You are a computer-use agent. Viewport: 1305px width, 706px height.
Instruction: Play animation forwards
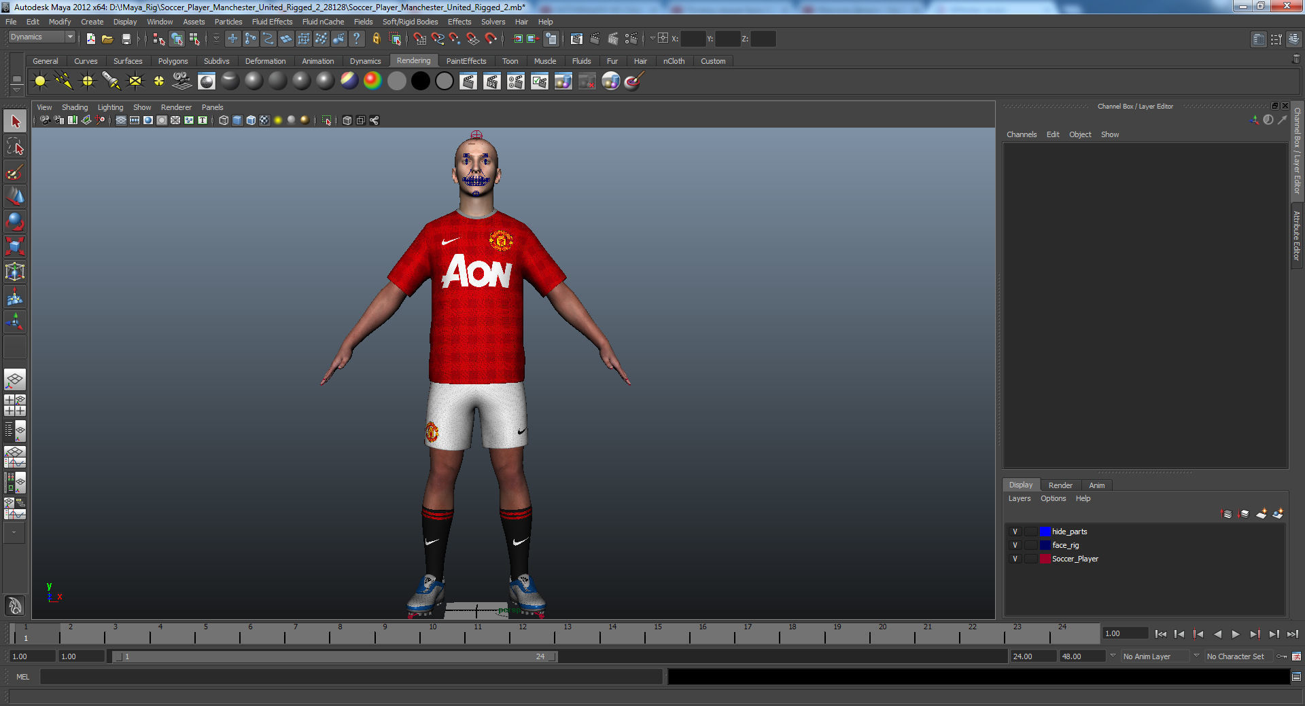pyautogui.click(x=1236, y=634)
